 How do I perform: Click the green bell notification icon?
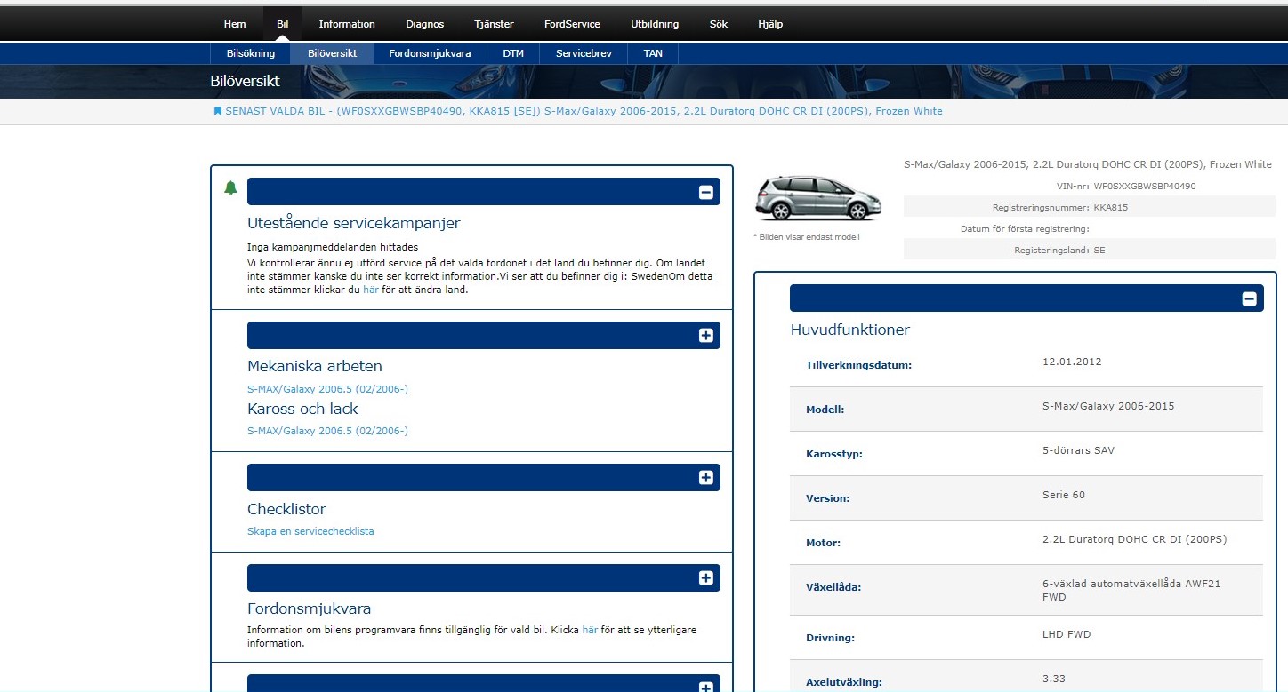coord(230,187)
